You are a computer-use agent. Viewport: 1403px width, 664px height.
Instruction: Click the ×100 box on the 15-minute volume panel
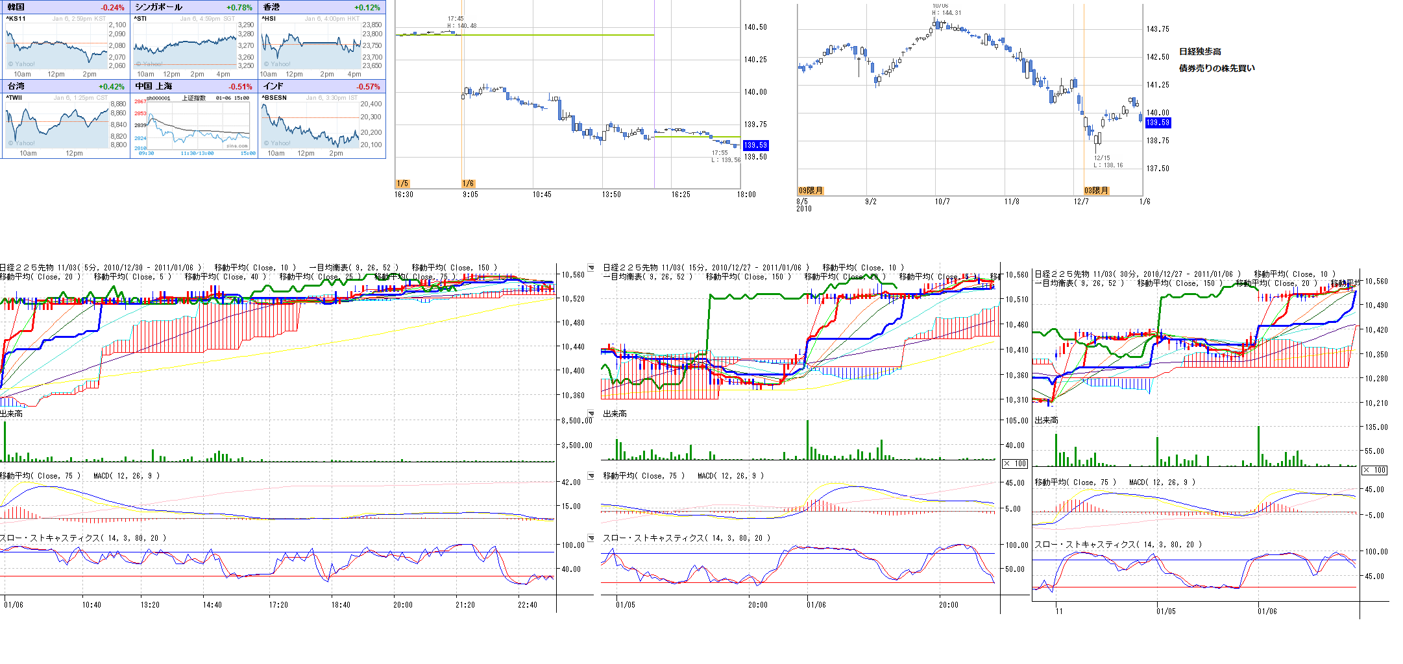pos(1015,464)
